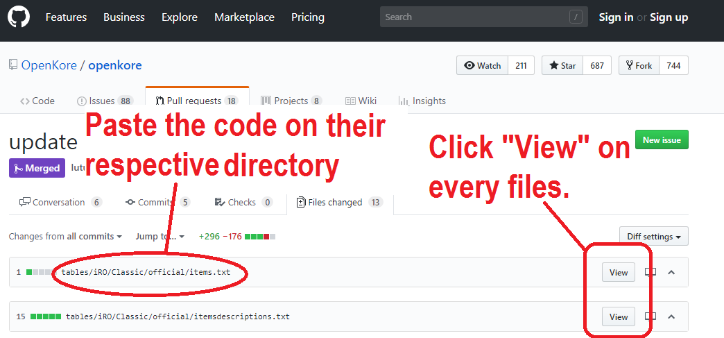Collapse the itemsdescriptions.txt diff chevron
This screenshot has height=338, width=724.
pyautogui.click(x=671, y=316)
